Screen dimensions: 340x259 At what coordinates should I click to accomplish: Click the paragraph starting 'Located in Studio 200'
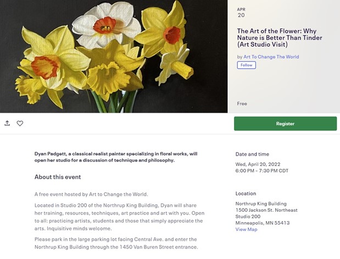pos(119,216)
